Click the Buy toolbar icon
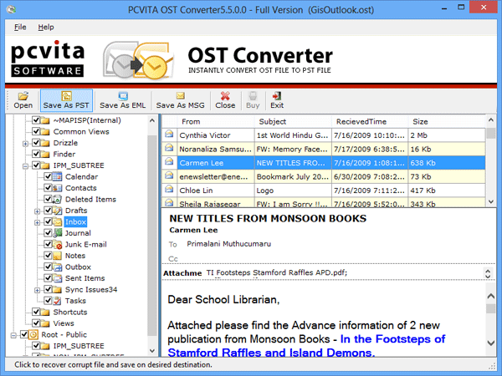This screenshot has height=376, width=502. [253, 95]
